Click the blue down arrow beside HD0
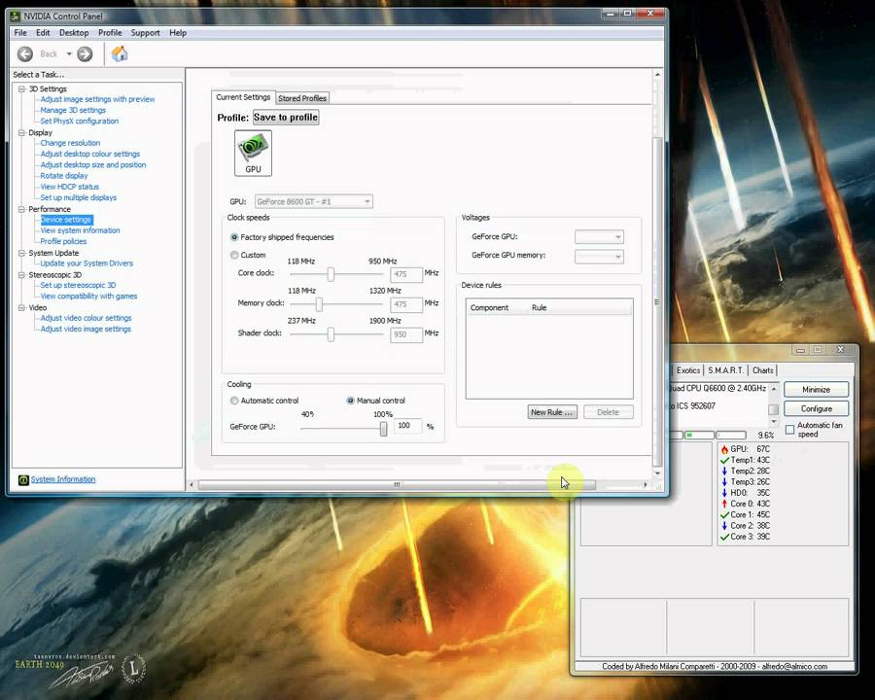 coord(724,493)
